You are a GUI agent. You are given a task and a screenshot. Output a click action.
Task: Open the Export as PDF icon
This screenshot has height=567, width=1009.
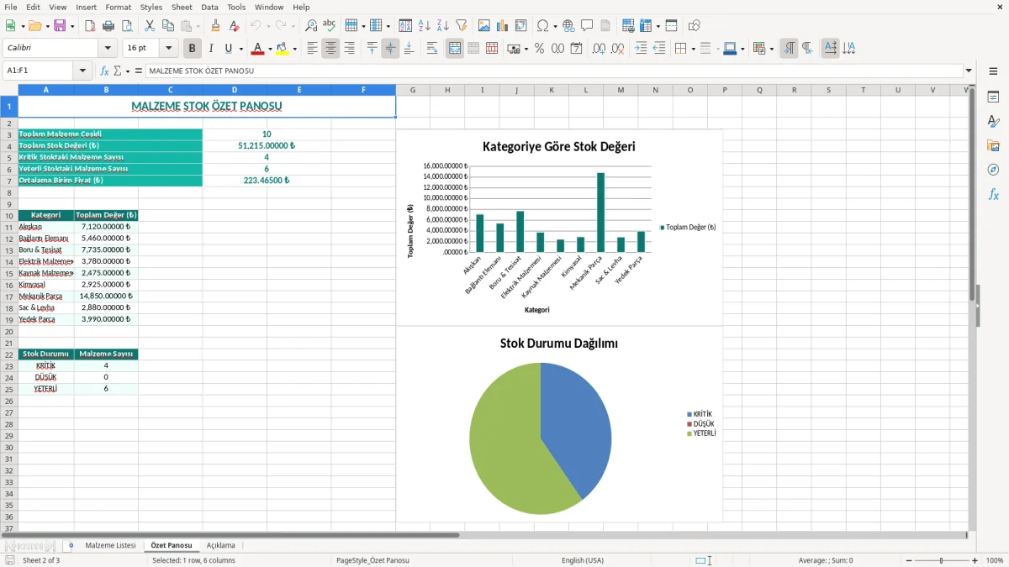90,26
